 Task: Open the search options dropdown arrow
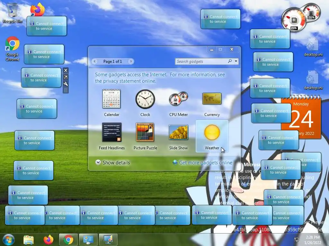point(236,61)
